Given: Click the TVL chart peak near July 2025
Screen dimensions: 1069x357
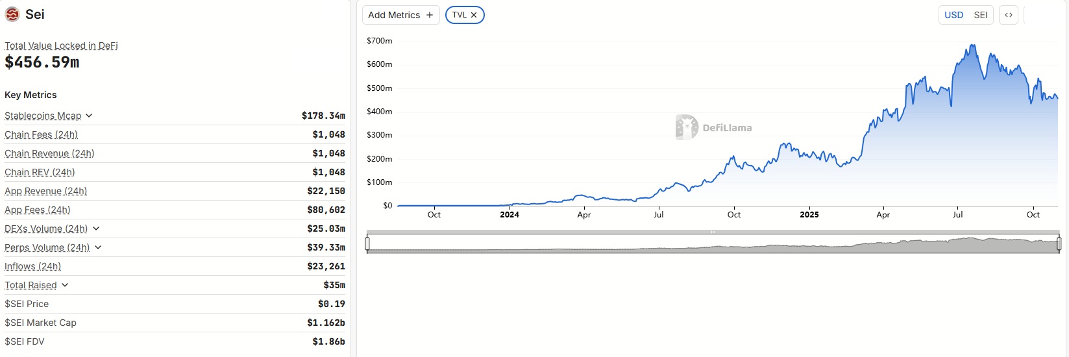Looking at the screenshot, I should coord(972,45).
